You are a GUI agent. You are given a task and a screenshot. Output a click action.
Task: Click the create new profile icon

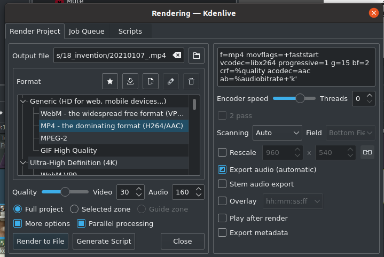[x=151, y=81]
